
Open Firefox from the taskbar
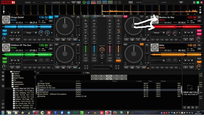[114, 113]
